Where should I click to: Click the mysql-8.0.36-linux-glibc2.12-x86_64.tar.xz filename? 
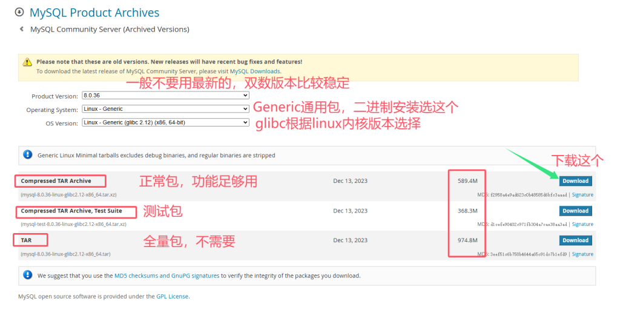68,195
